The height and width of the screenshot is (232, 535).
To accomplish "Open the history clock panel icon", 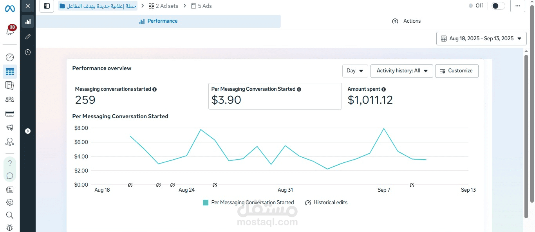I will coord(28,52).
